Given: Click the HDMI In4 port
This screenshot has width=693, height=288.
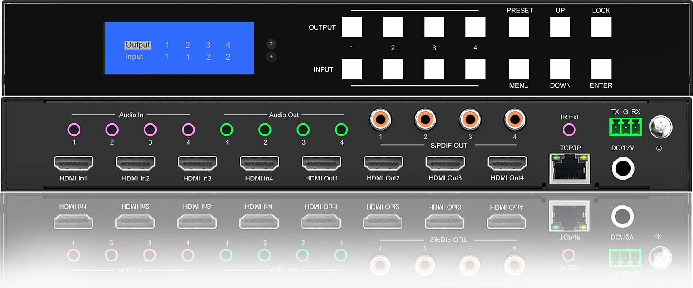Looking at the screenshot, I should coord(259,164).
